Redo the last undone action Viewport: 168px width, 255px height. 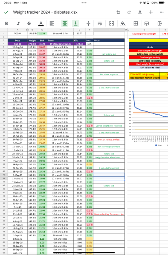(129, 12)
